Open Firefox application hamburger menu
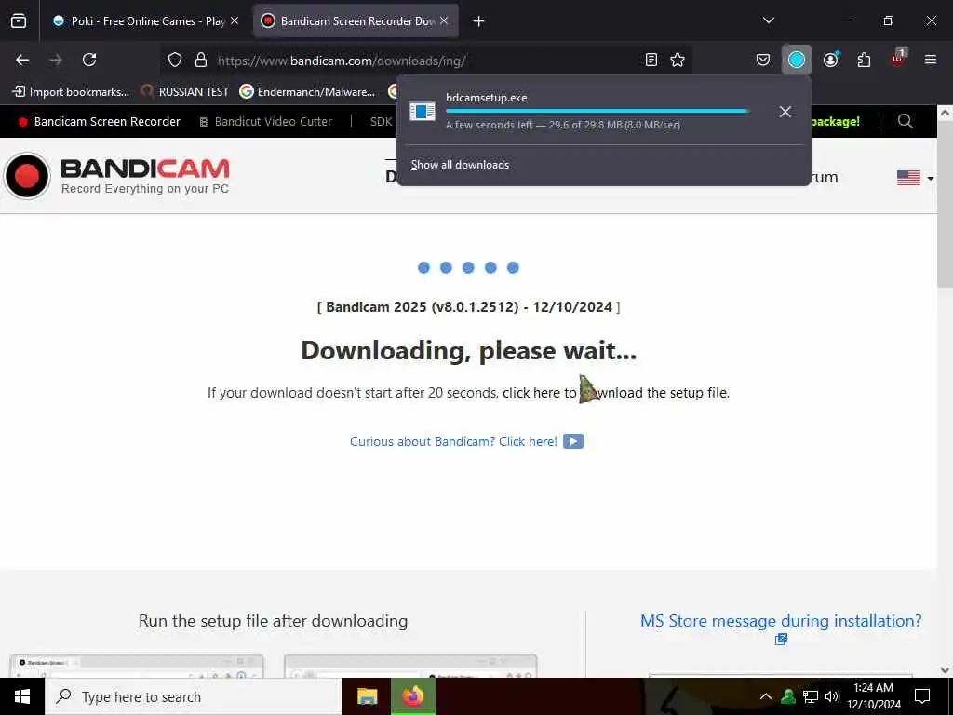Screen dimensions: 953x715 pos(931,60)
